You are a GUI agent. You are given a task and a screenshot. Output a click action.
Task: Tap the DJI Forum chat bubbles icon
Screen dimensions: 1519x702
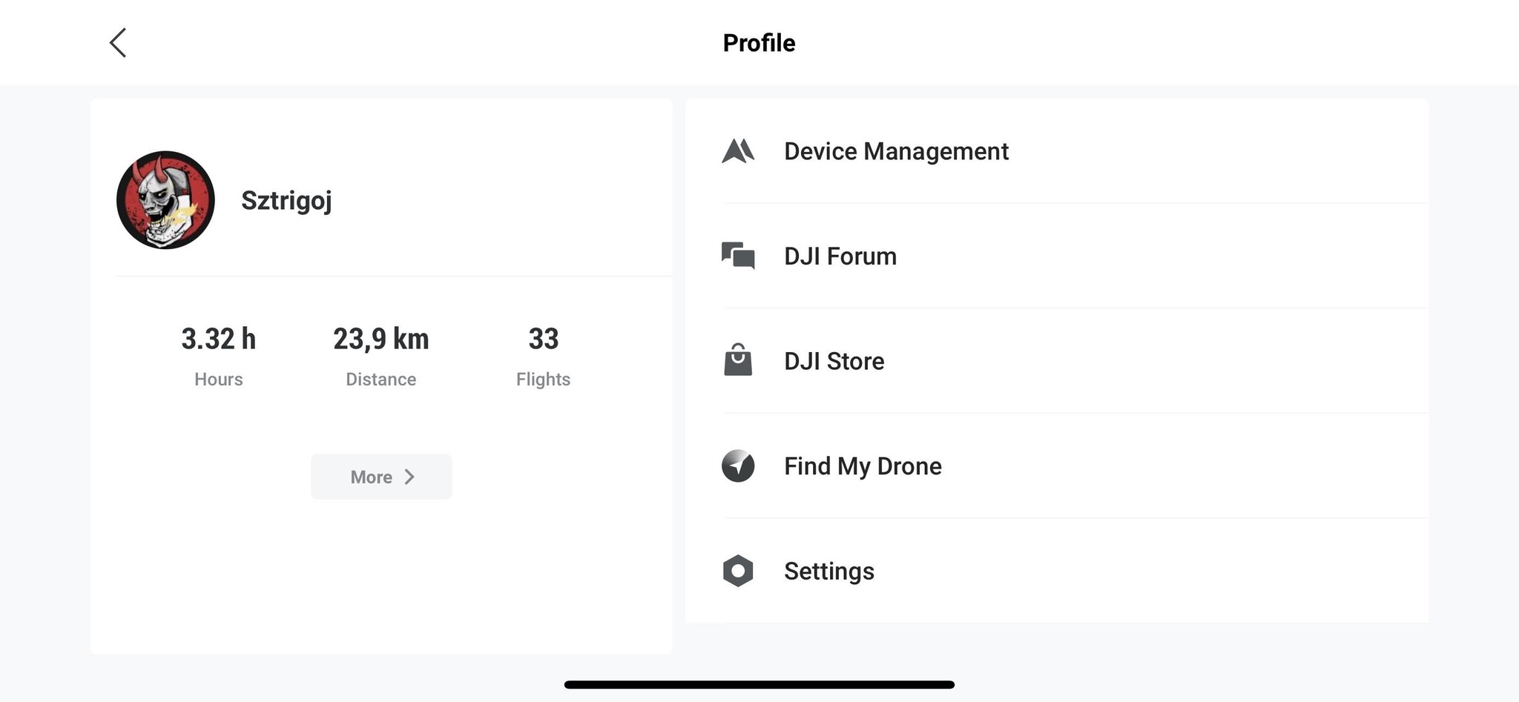pos(738,256)
